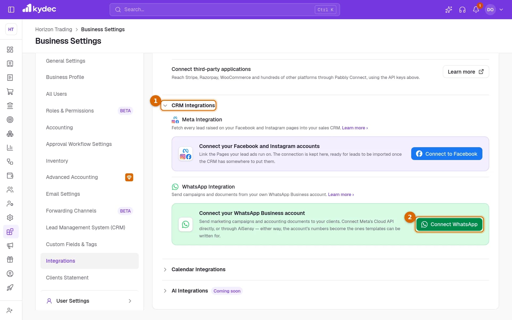The height and width of the screenshot is (320, 512).
Task: Open the gift box sidebar icon
Action: (x=10, y=259)
